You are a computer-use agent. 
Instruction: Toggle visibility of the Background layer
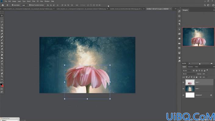pos(183,95)
